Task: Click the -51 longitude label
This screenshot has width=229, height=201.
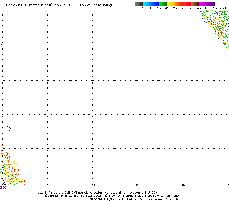Action: pyautogui.click(x=137, y=185)
